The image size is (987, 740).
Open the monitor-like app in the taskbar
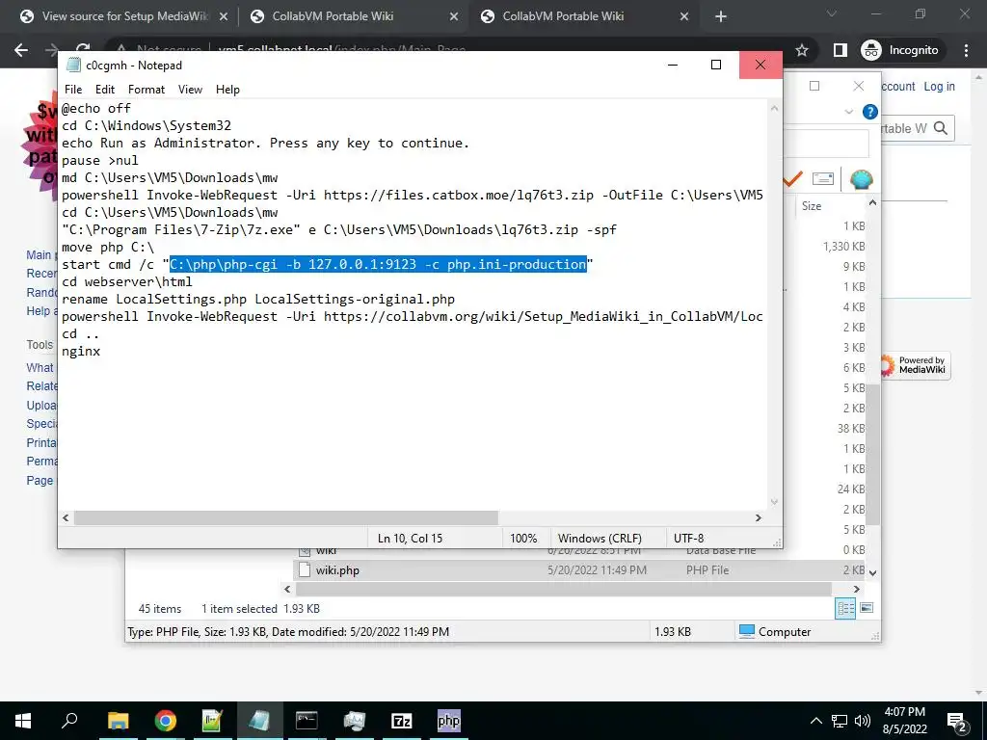pos(355,721)
